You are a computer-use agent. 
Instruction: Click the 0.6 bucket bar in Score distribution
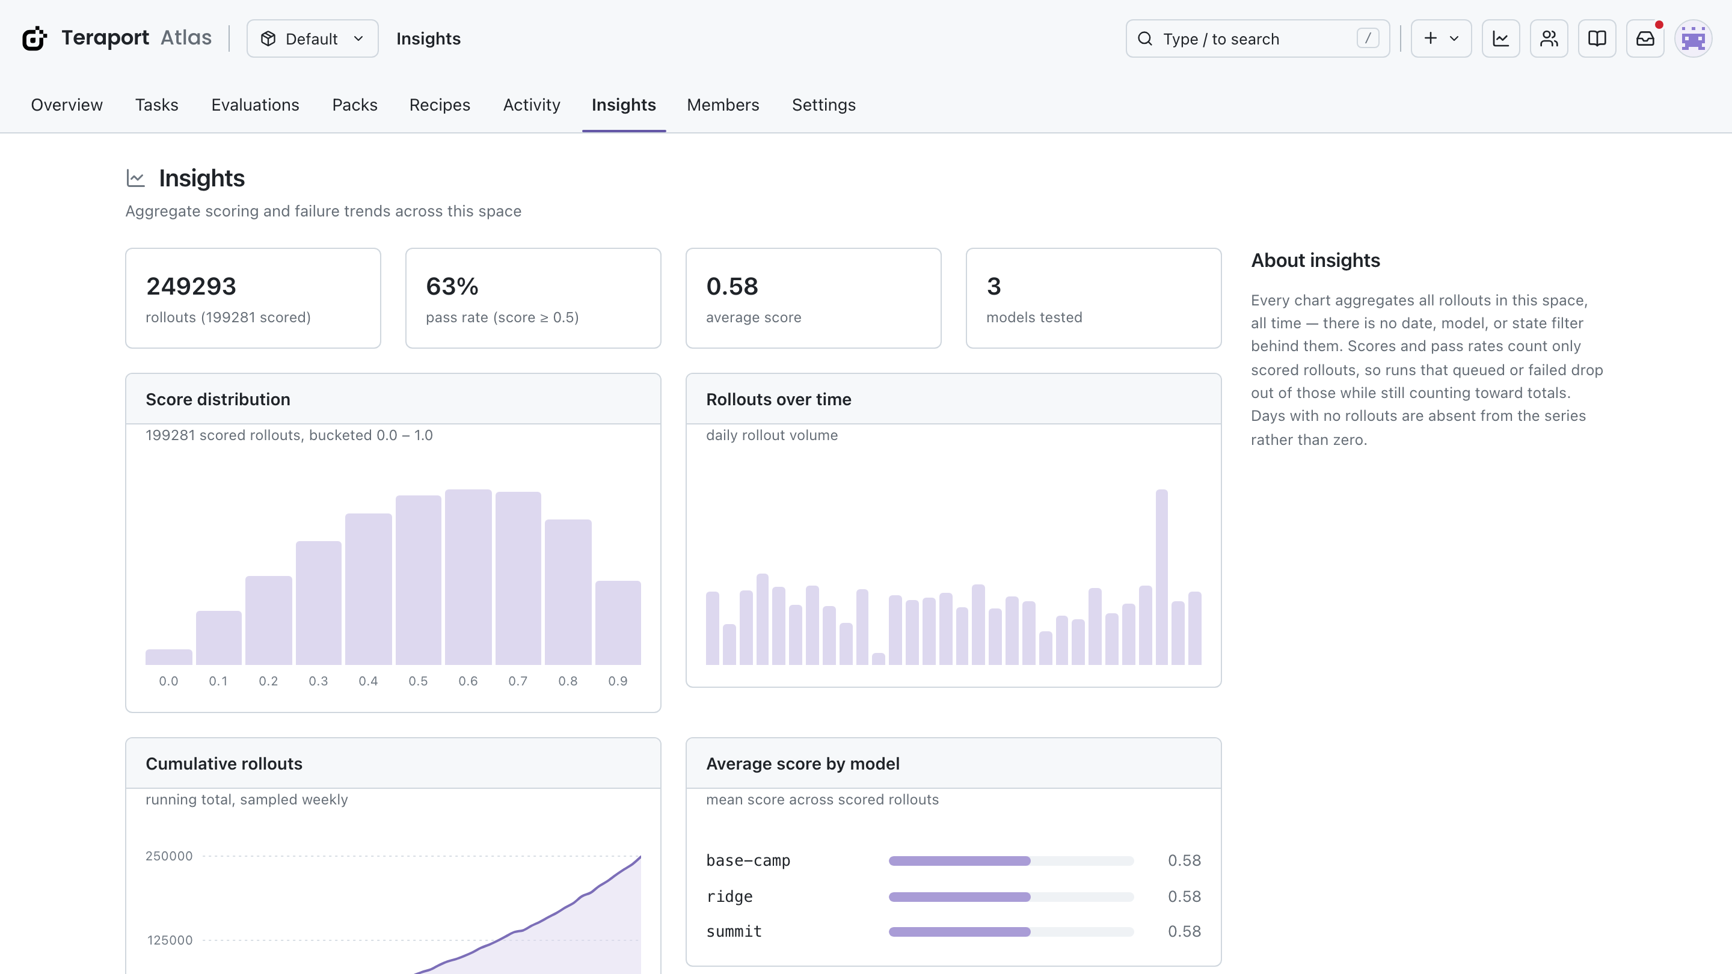(468, 577)
